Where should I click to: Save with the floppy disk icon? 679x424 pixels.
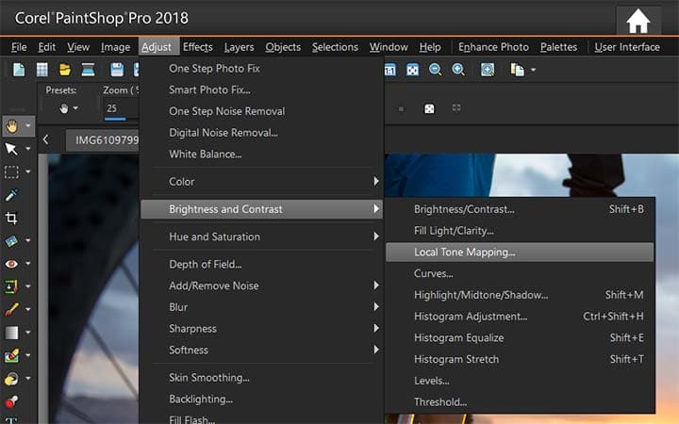[117, 70]
